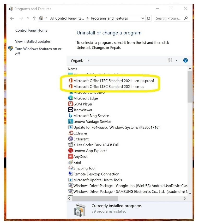199x223 pixels.
Task: Select the BitTorrent entry
Action: (81, 139)
